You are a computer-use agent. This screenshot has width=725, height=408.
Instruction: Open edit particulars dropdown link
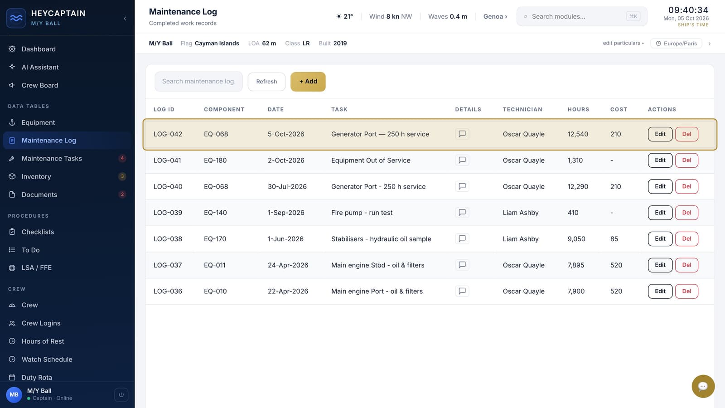click(x=623, y=43)
